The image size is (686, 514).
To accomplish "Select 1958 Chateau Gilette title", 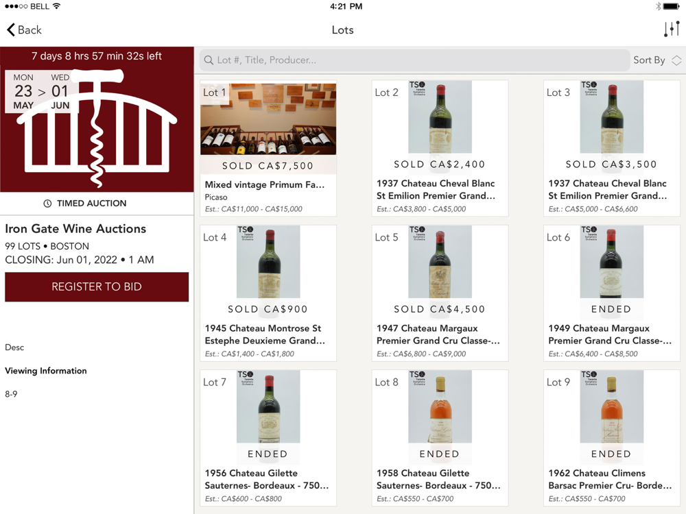I will (x=438, y=479).
